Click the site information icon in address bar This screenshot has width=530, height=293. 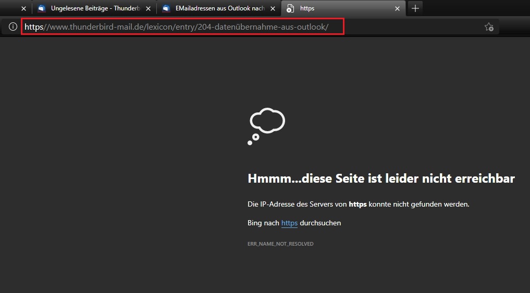(x=13, y=27)
